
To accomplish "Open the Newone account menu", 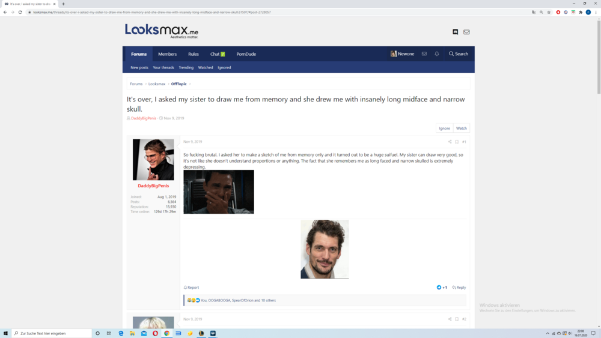I will click(402, 54).
